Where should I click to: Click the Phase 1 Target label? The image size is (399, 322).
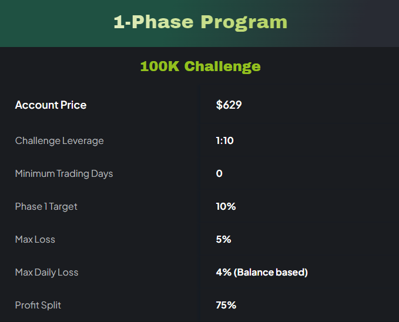(46, 207)
